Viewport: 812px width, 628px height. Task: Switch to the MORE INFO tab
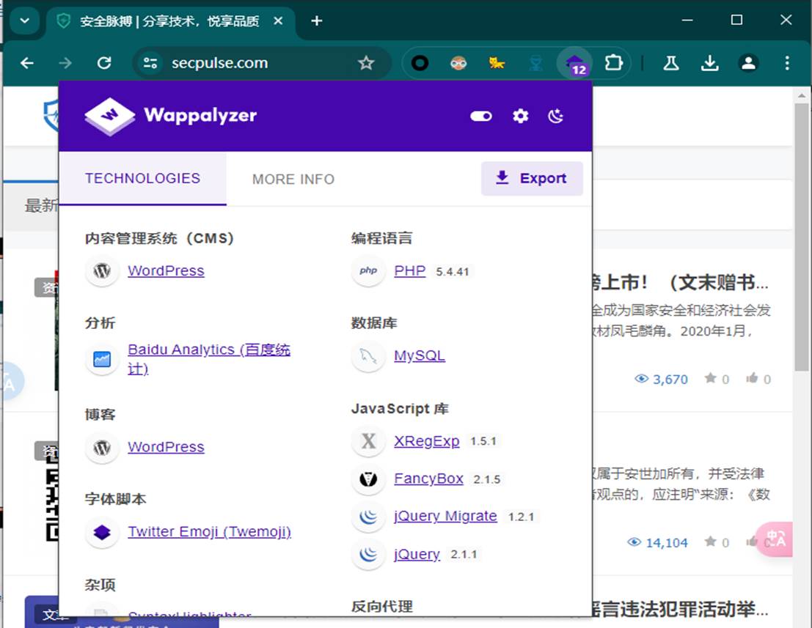(293, 179)
